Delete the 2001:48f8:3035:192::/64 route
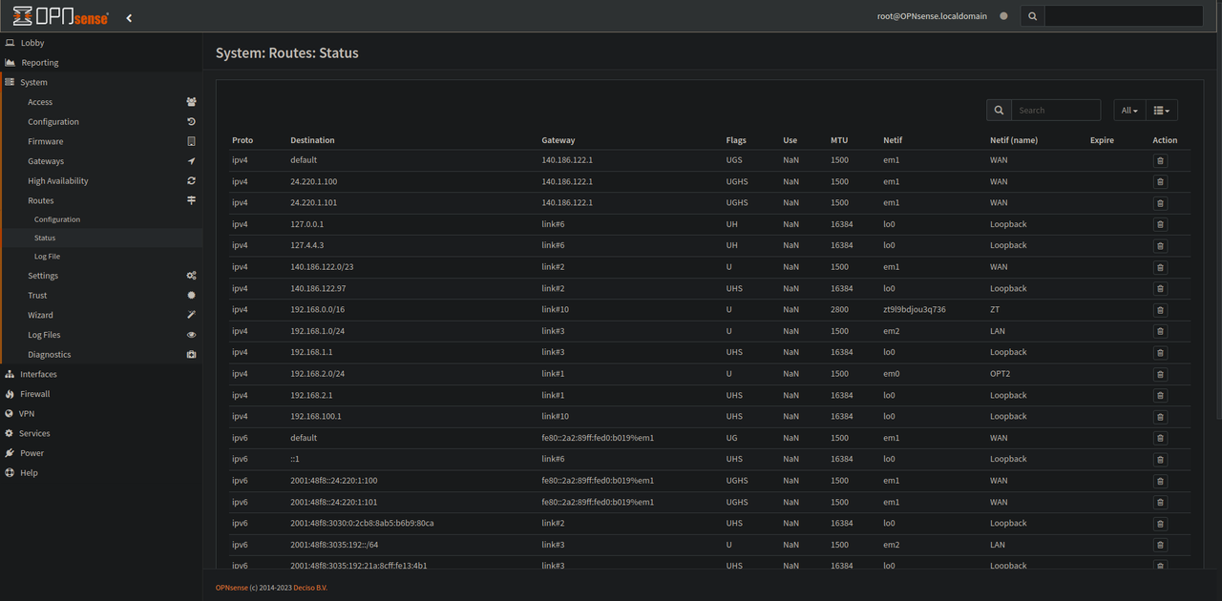This screenshot has height=601, width=1222. [1160, 545]
